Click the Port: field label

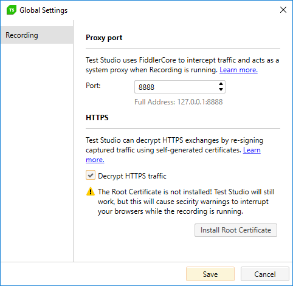coord(93,86)
